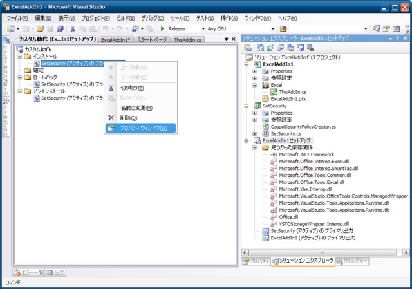Click the Save All toolbar icon

point(61,28)
